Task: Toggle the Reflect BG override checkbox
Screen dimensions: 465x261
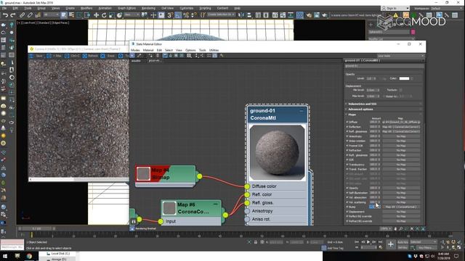Action: (x=347, y=216)
